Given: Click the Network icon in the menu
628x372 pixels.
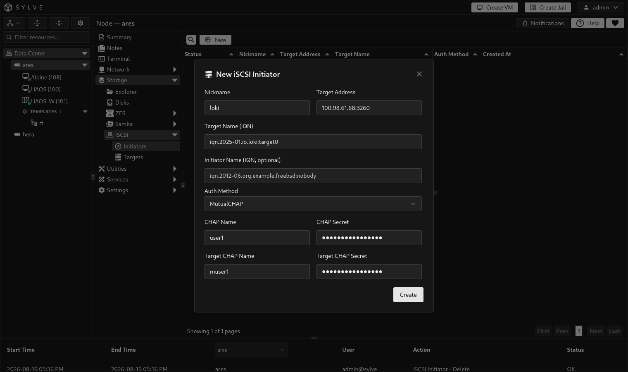Looking at the screenshot, I should [102, 69].
